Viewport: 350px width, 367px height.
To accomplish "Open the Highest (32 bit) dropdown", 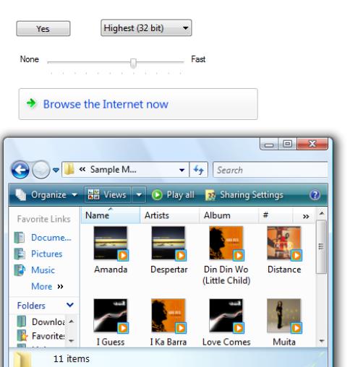I will tap(146, 28).
